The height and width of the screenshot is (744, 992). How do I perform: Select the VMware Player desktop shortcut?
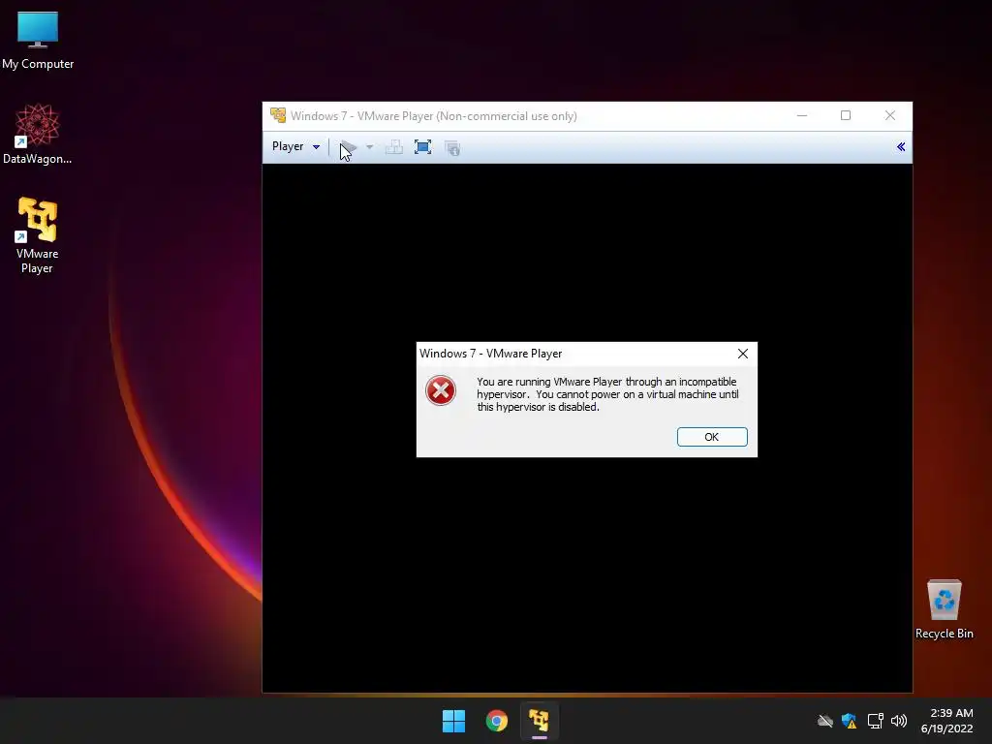click(x=38, y=235)
